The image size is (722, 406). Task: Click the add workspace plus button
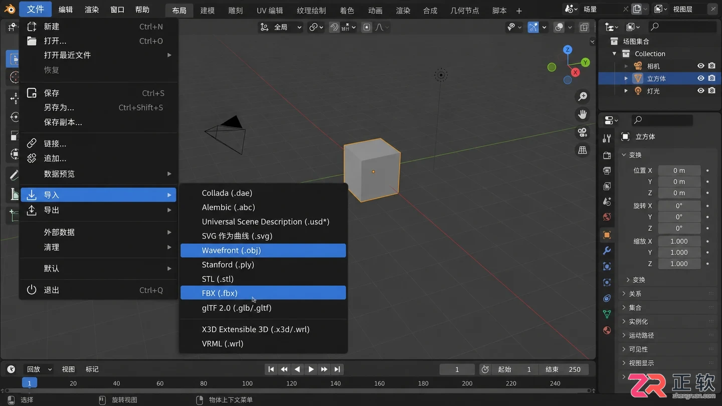point(519,11)
